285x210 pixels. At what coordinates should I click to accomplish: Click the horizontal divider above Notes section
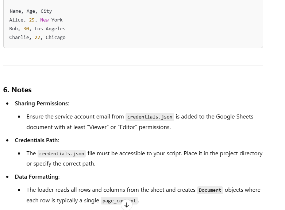click(133, 66)
